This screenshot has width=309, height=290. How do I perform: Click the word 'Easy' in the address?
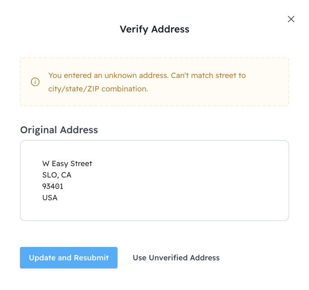pos(60,164)
